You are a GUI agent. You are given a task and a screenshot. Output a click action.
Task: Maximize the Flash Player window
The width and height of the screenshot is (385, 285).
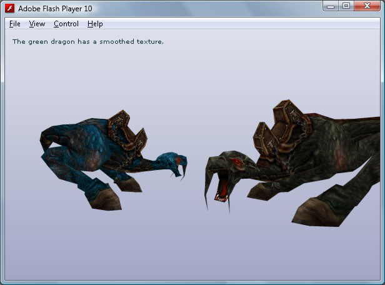coord(346,6)
